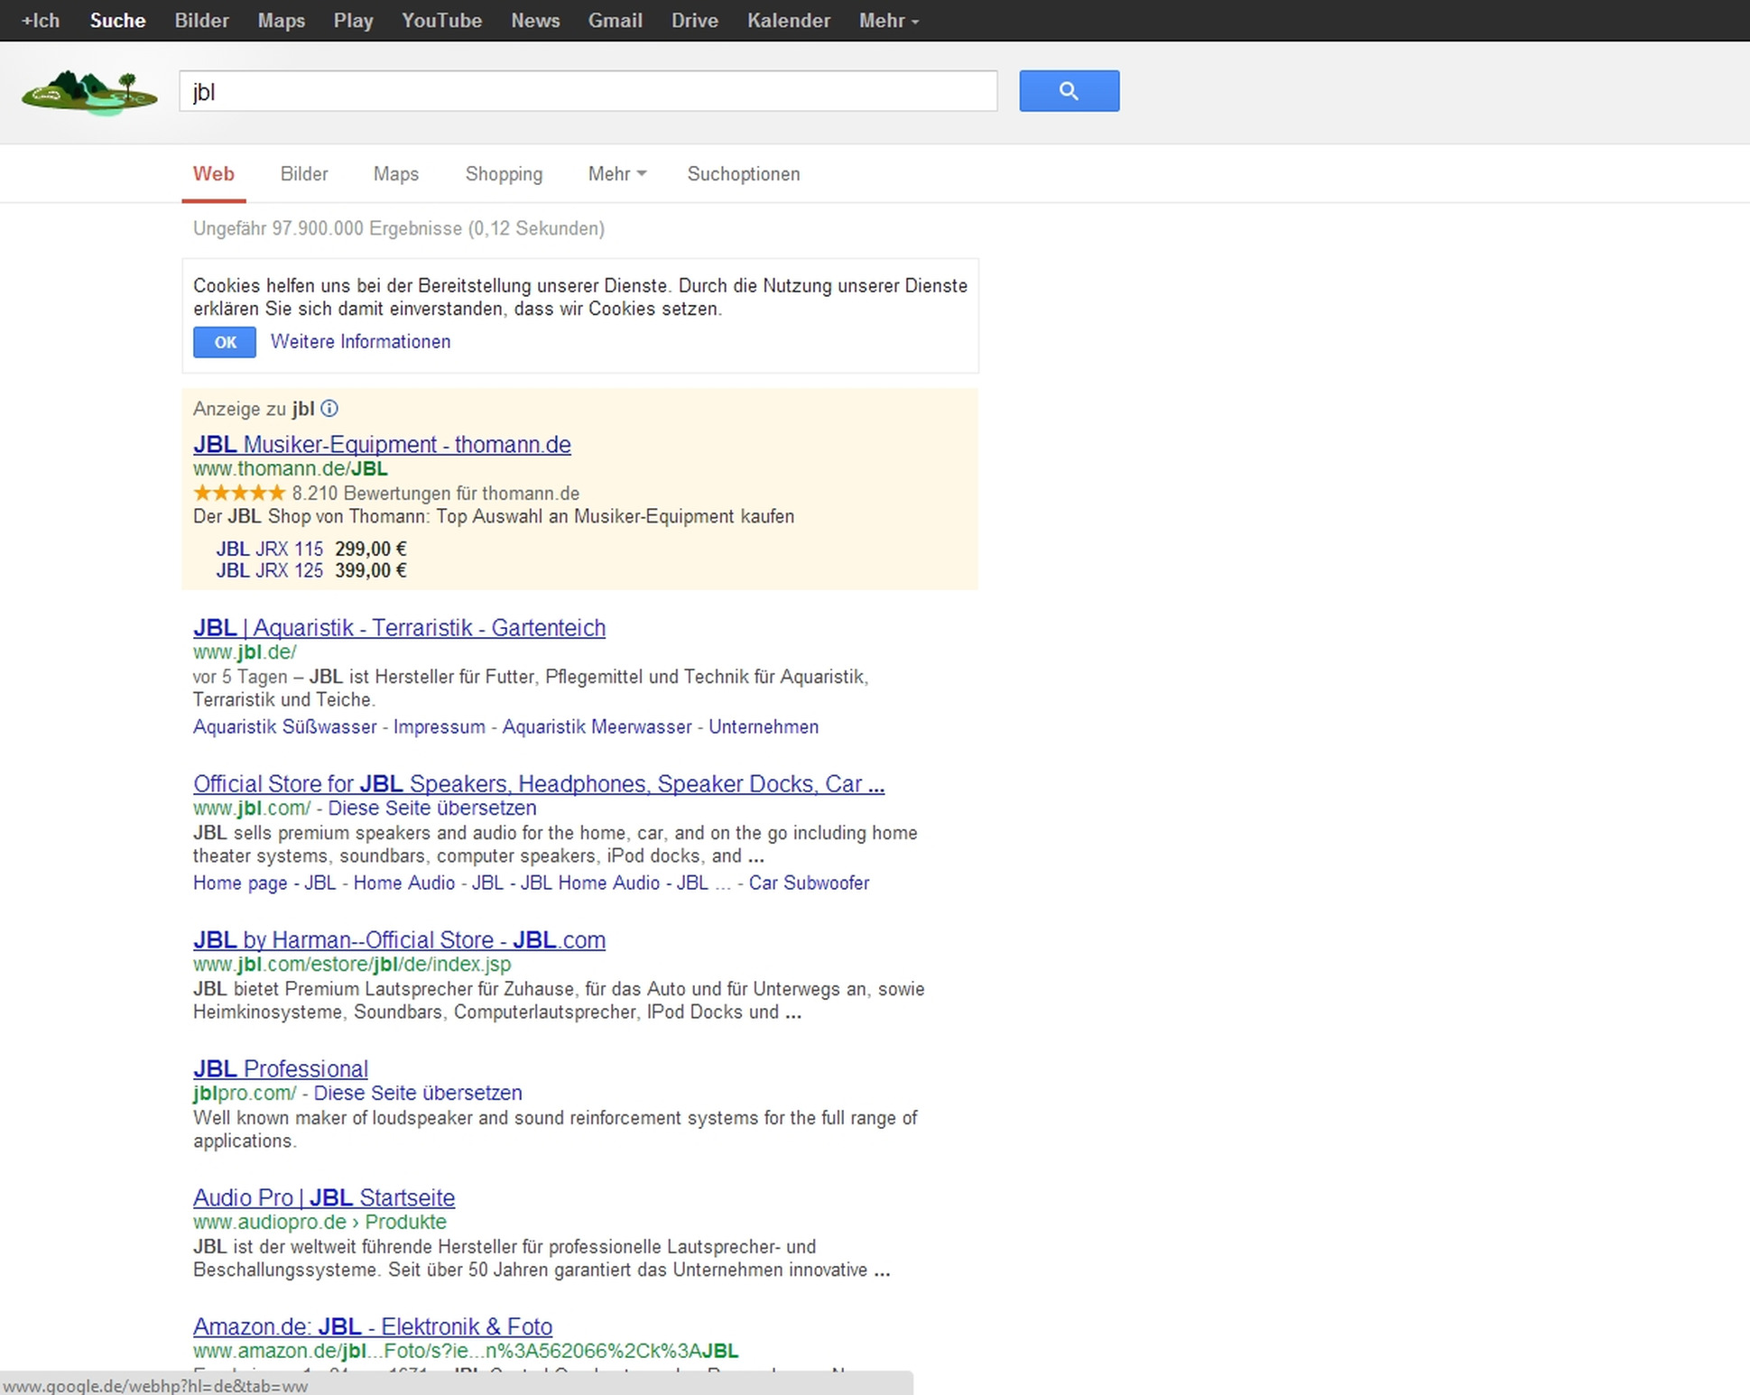Click the URL www.audiopro.de › Produkte
The image size is (1750, 1395).
319,1222
